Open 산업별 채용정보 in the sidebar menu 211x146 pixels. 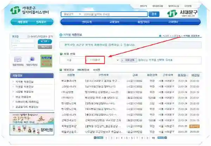pyautogui.click(x=24, y=92)
